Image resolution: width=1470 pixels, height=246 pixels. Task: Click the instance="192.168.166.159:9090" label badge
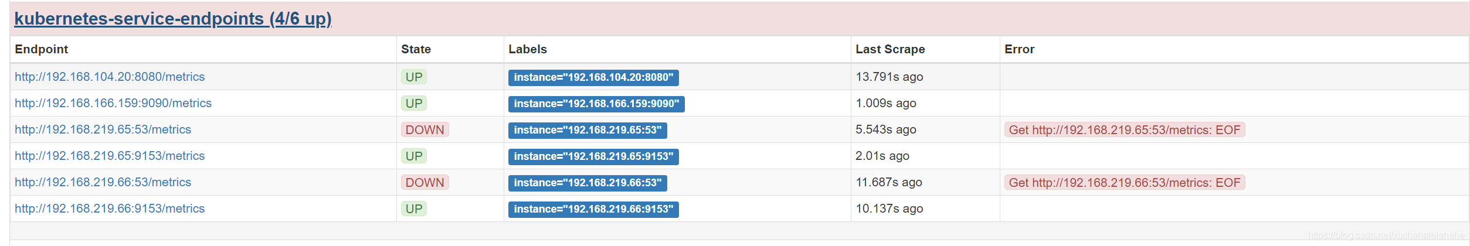[596, 104]
